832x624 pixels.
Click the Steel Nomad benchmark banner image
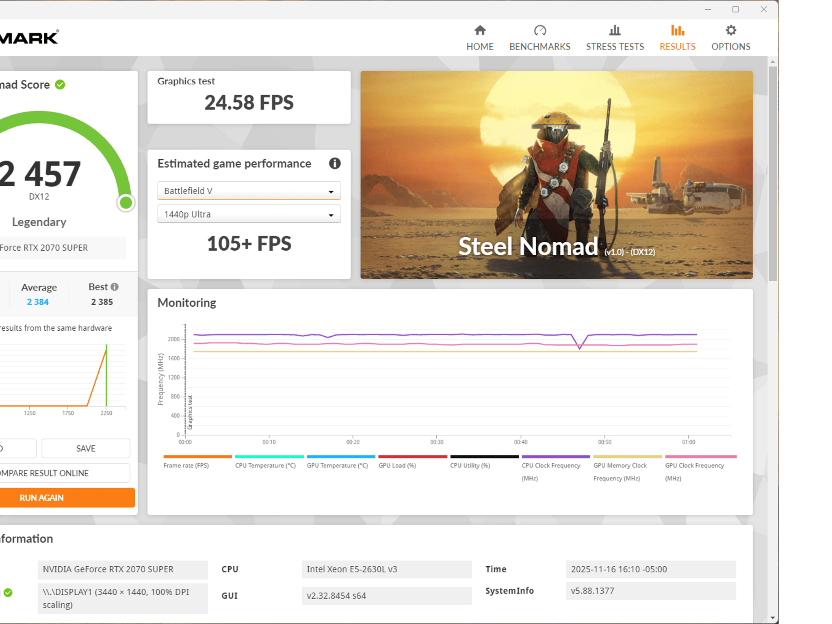(556, 175)
